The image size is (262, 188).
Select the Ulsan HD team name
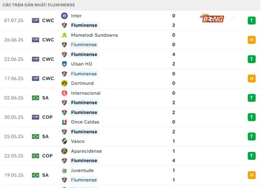pos(82,64)
